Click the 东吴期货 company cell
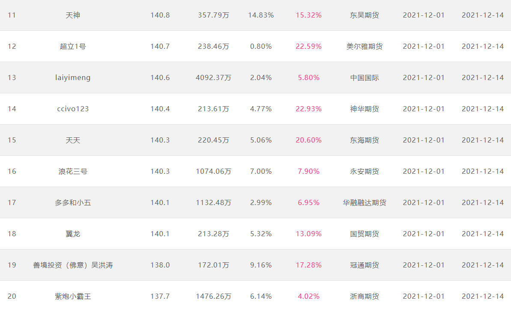This screenshot has width=511, height=309. click(365, 15)
